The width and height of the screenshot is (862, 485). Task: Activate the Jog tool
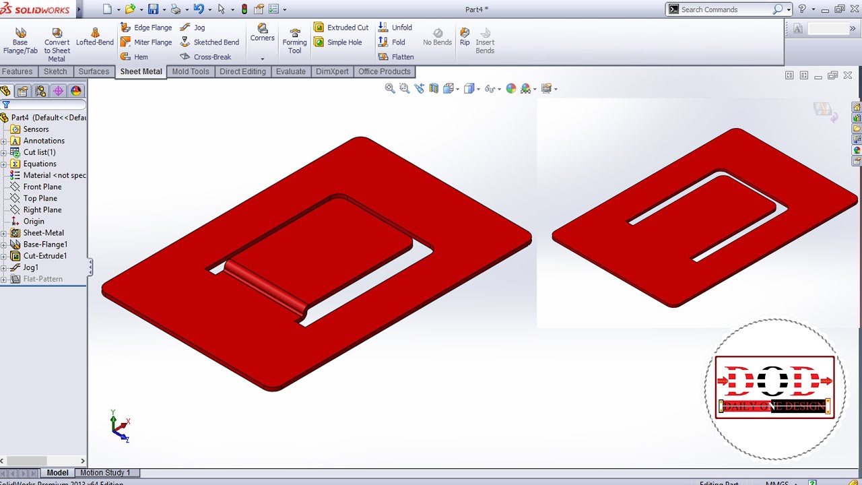(193, 28)
